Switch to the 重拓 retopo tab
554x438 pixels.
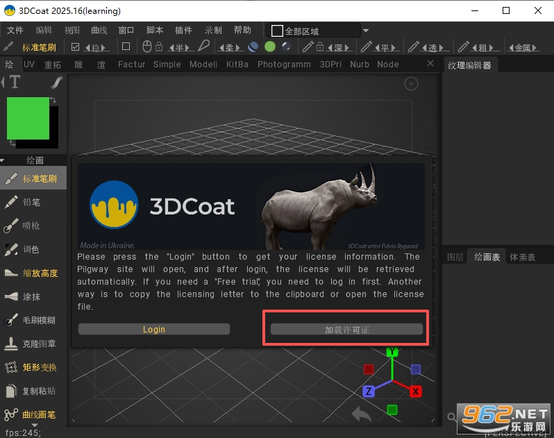coord(53,65)
